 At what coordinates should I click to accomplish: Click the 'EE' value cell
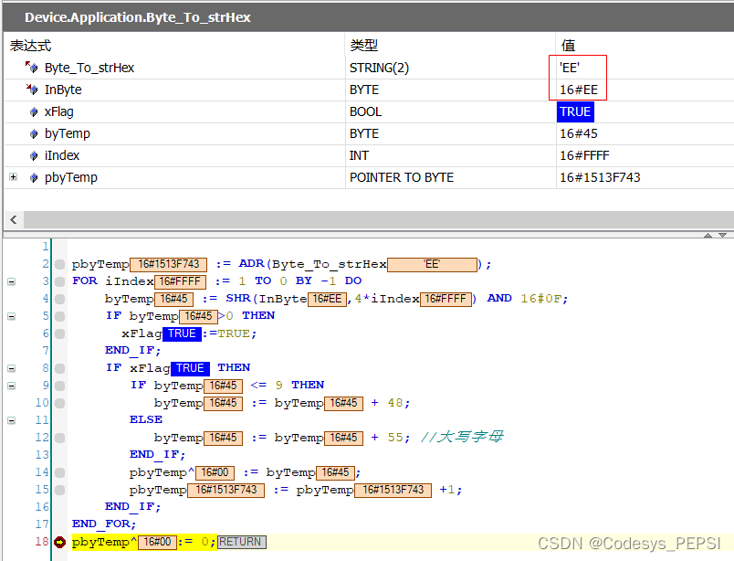pyautogui.click(x=570, y=68)
